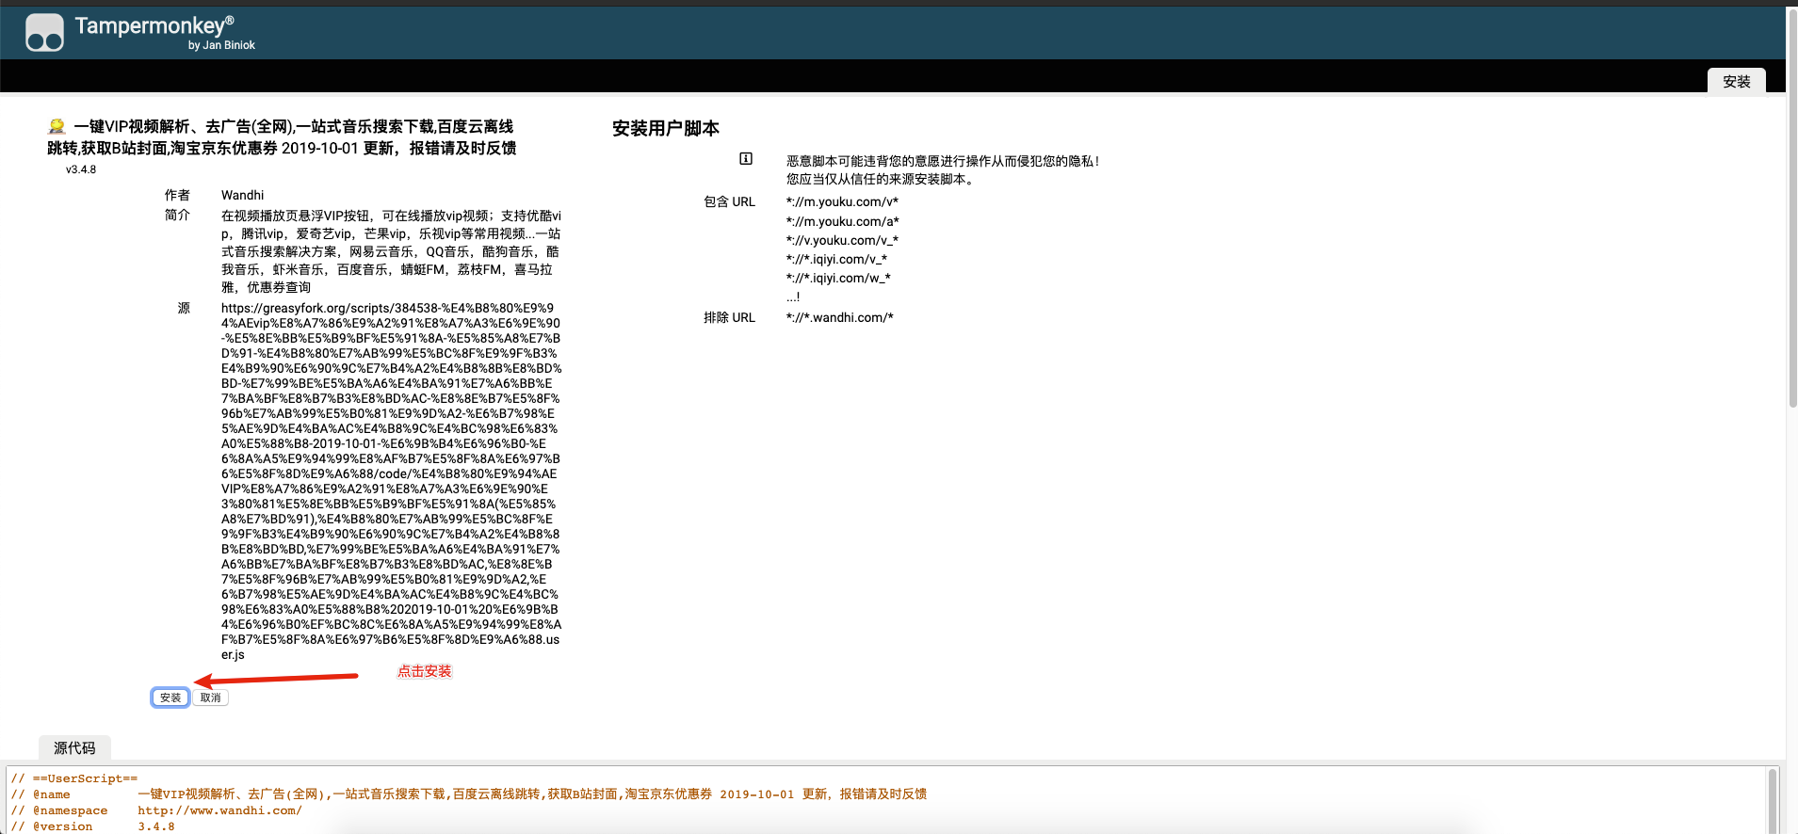Click the // ==UserScript== line
This screenshot has width=1798, height=834.
74,778
